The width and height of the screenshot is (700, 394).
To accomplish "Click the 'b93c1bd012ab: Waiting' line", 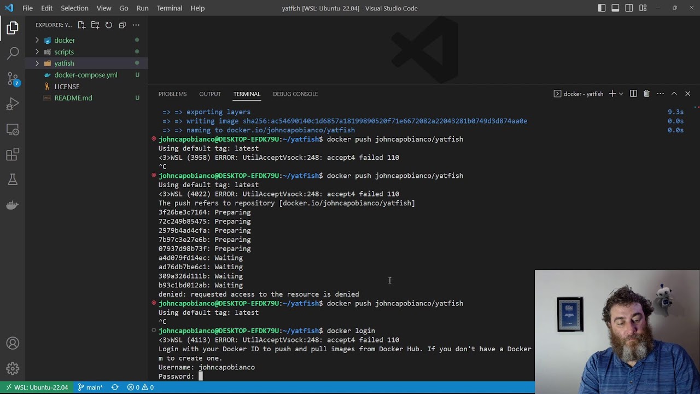I will click(201, 285).
